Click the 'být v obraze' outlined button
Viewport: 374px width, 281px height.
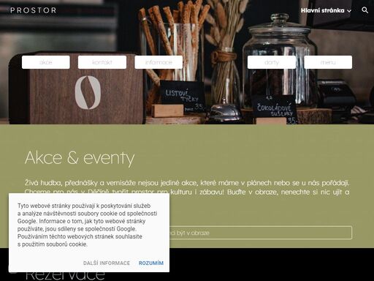pos(188,233)
